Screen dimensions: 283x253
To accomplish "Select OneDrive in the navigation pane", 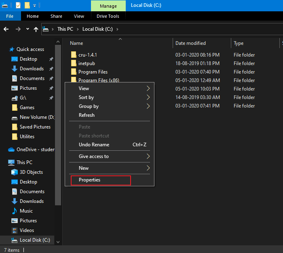I will click(31, 150).
